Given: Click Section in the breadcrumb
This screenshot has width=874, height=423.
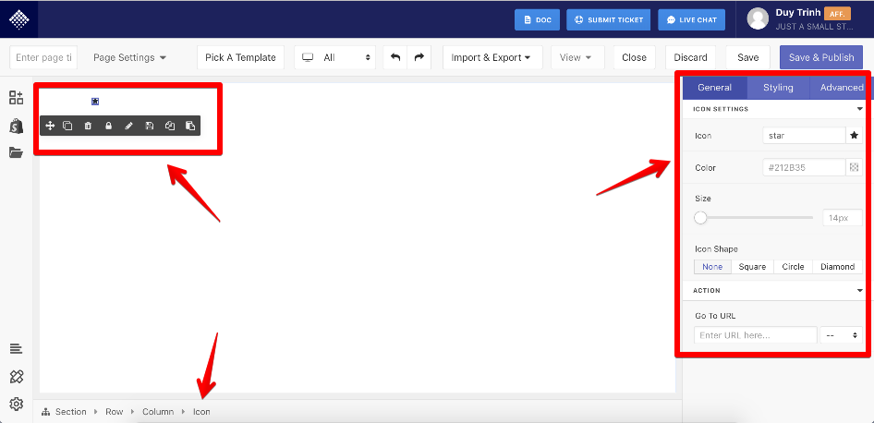Looking at the screenshot, I should (71, 412).
